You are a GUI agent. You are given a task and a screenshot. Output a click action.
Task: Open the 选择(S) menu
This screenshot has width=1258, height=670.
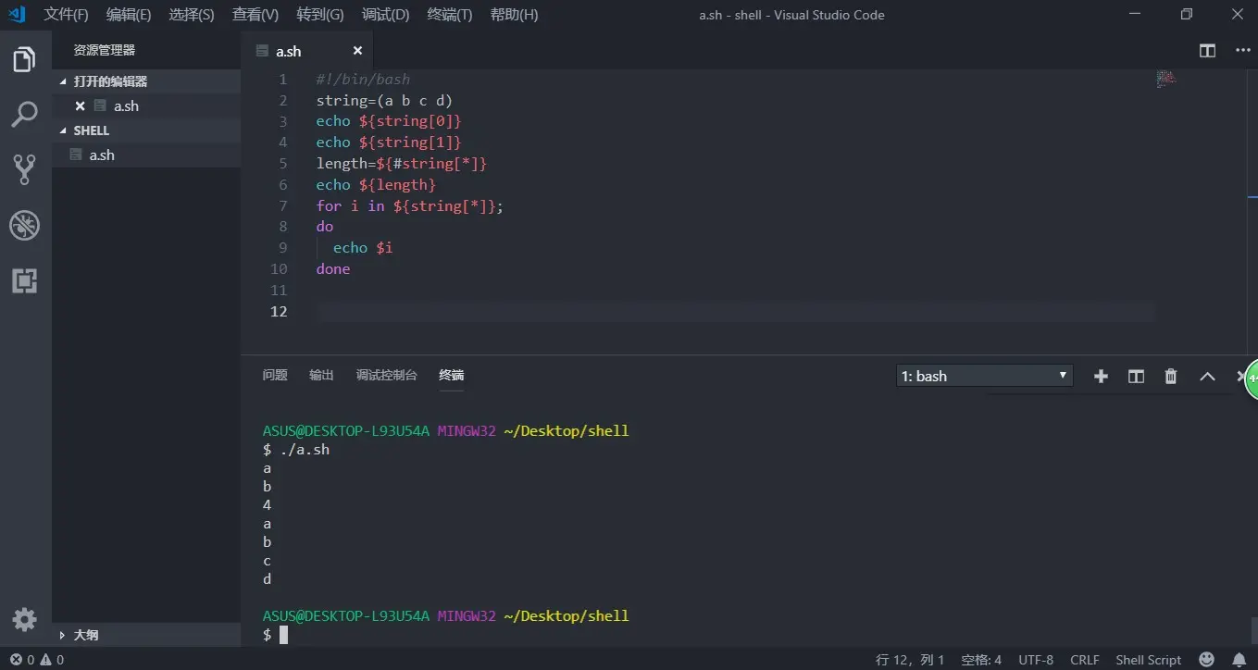[192, 15]
